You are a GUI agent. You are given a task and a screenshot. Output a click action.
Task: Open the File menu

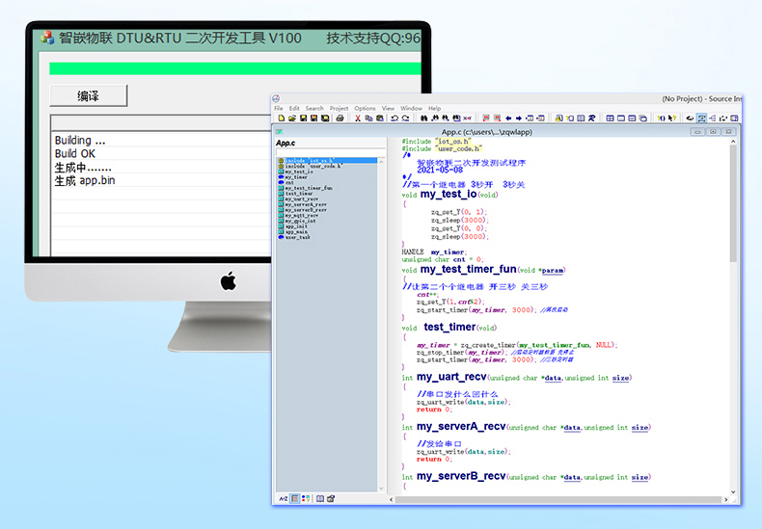[x=279, y=108]
